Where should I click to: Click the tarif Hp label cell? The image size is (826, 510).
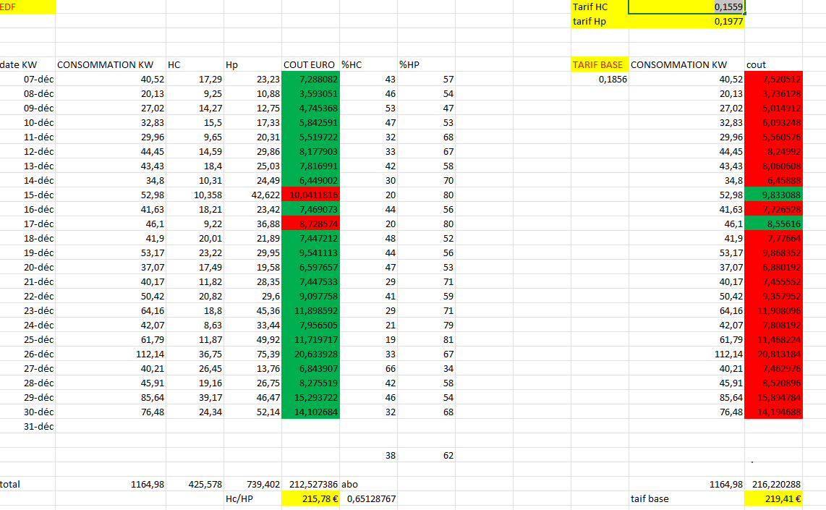[x=600, y=22]
